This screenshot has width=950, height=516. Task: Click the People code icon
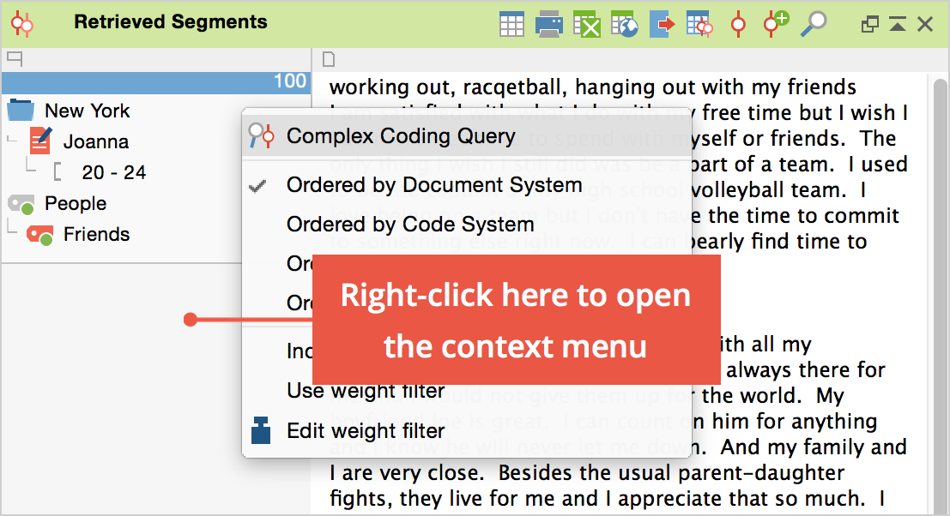[21, 205]
